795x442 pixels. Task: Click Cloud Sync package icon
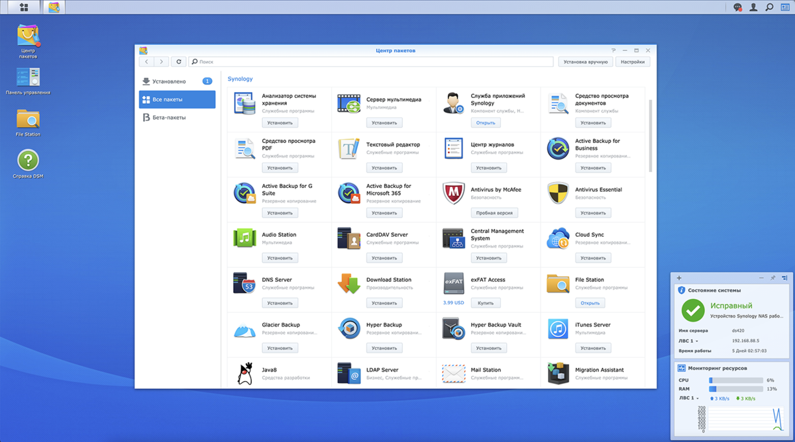tap(558, 239)
